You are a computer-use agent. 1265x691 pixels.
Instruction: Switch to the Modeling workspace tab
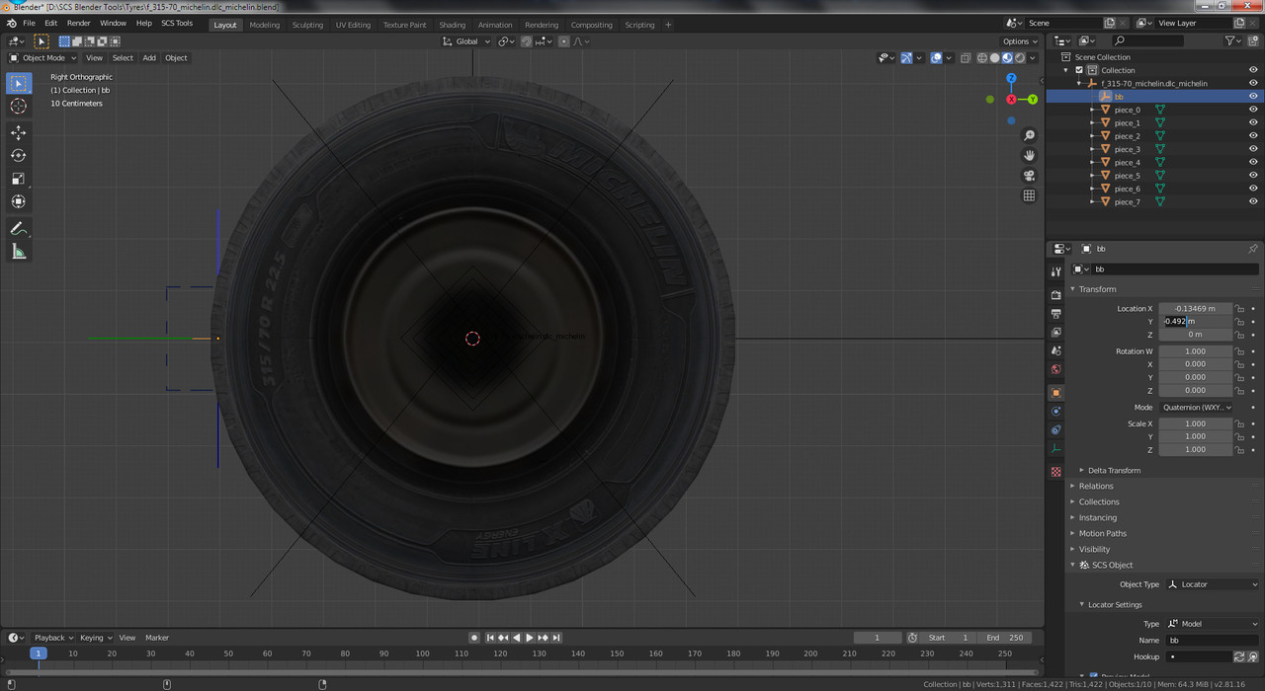click(264, 25)
